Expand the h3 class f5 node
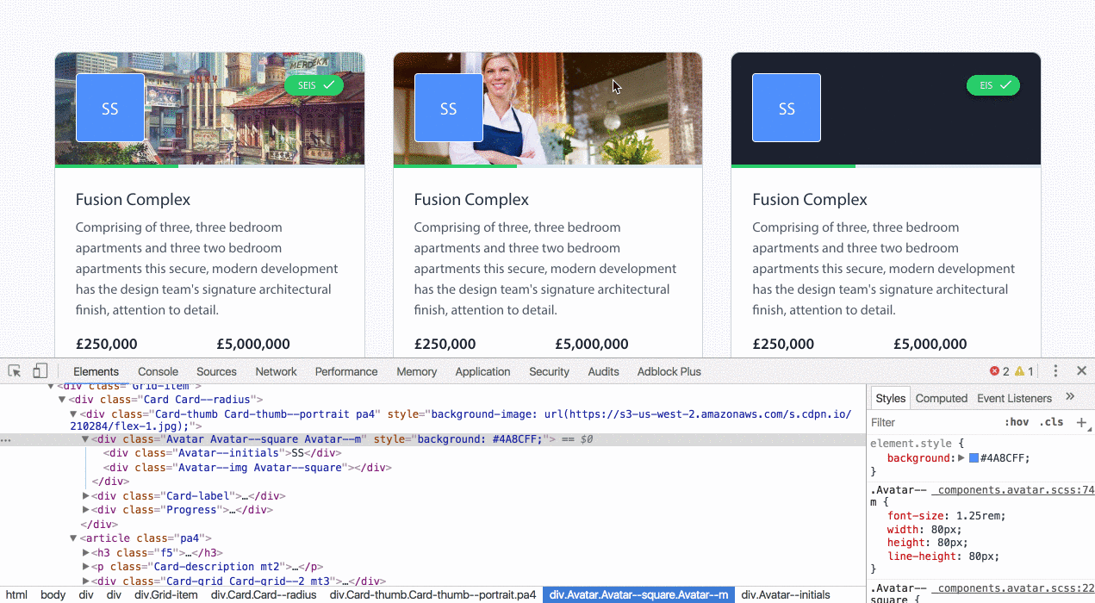 click(x=85, y=553)
